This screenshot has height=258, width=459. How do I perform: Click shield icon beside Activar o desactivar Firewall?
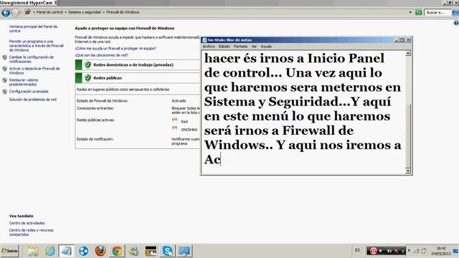click(x=5, y=69)
